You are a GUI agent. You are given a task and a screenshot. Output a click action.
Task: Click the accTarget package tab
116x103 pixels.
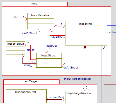click(31, 82)
